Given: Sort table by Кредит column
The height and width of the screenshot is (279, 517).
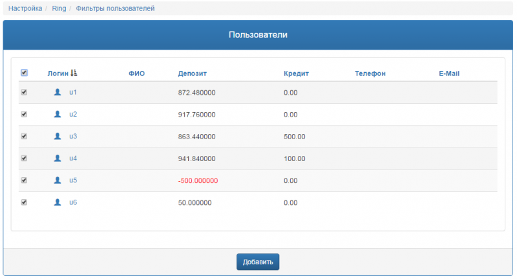Looking at the screenshot, I should [x=296, y=73].
